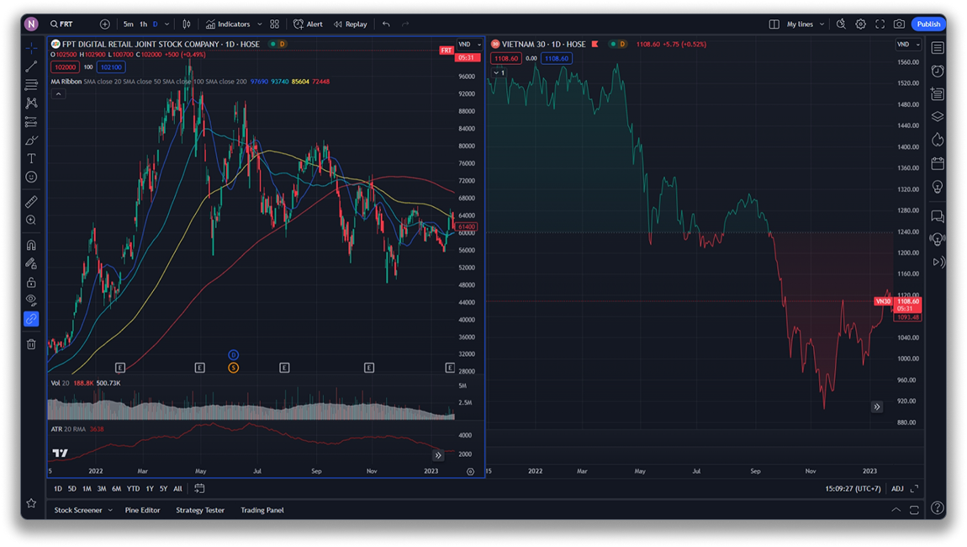Open chart settings gear
The image size is (967, 547).
(x=860, y=24)
